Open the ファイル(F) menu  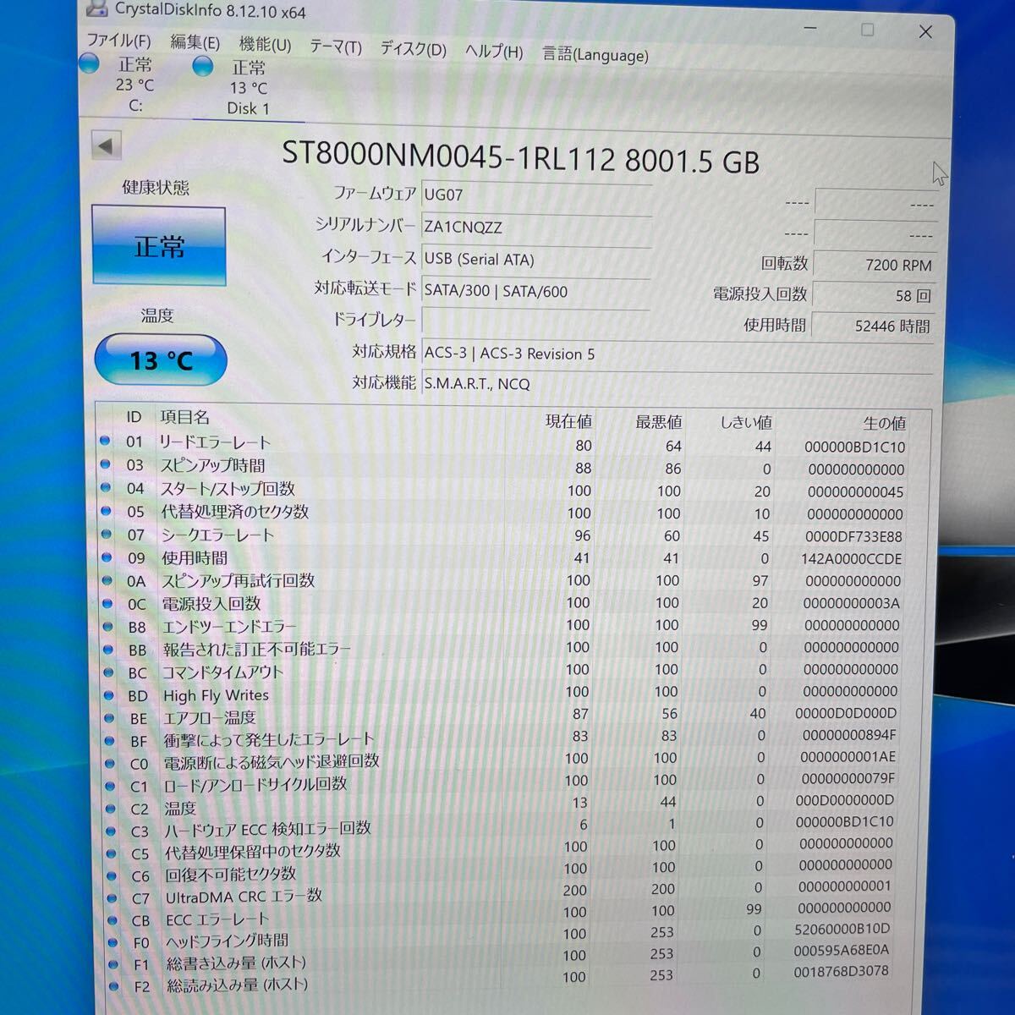click(118, 41)
